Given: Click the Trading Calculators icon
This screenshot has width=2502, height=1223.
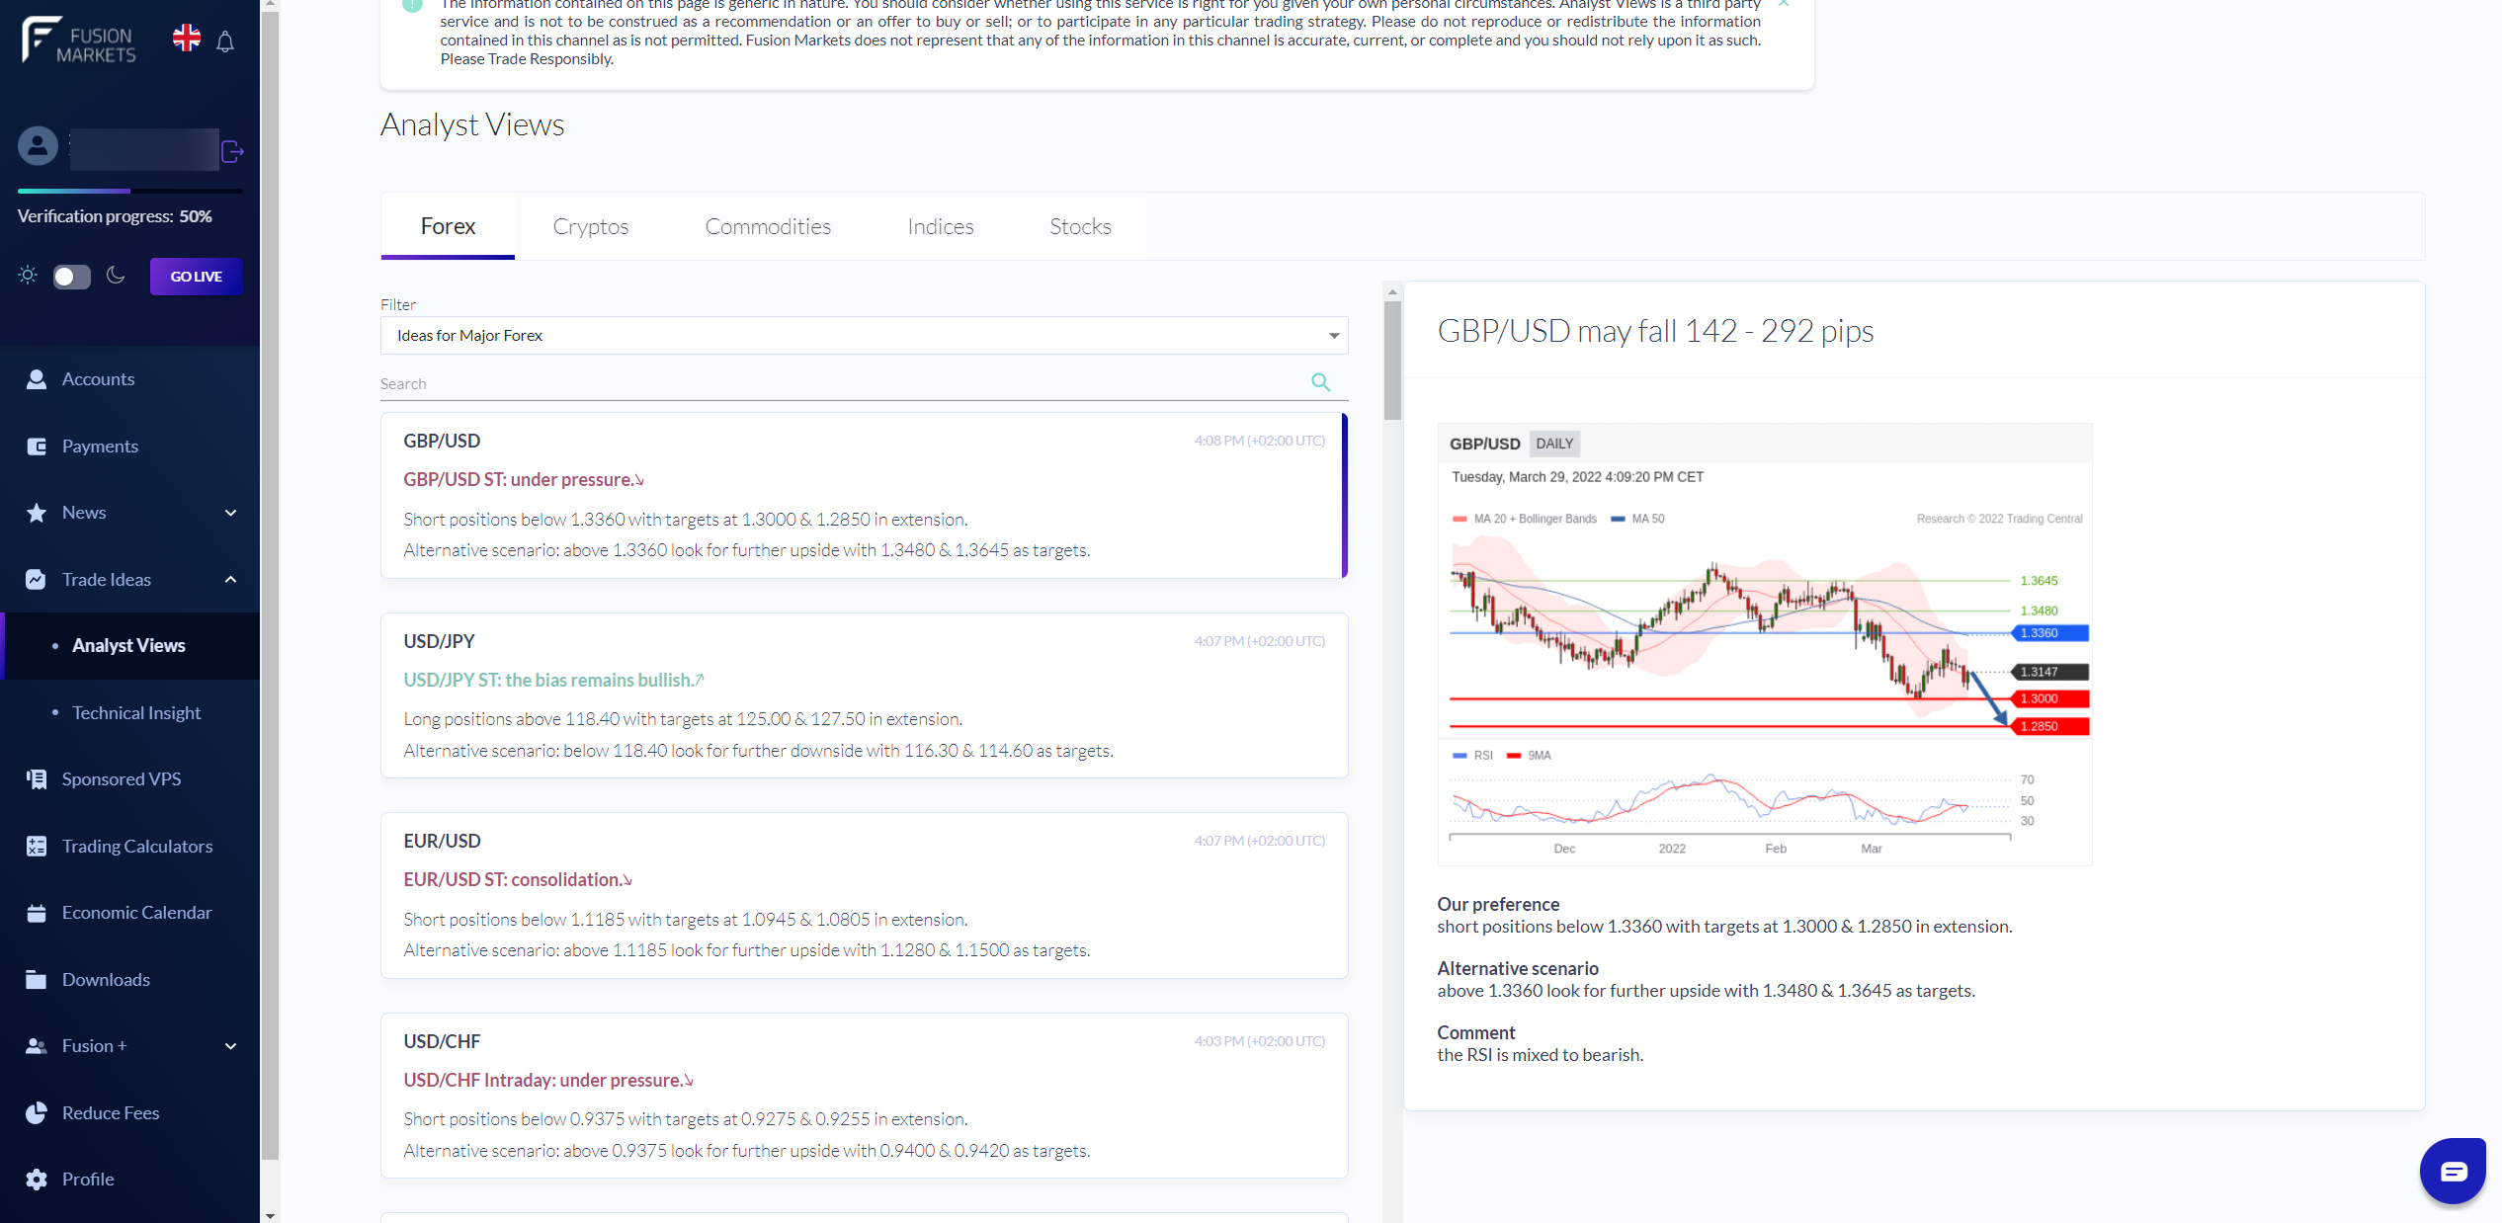Looking at the screenshot, I should point(37,847).
